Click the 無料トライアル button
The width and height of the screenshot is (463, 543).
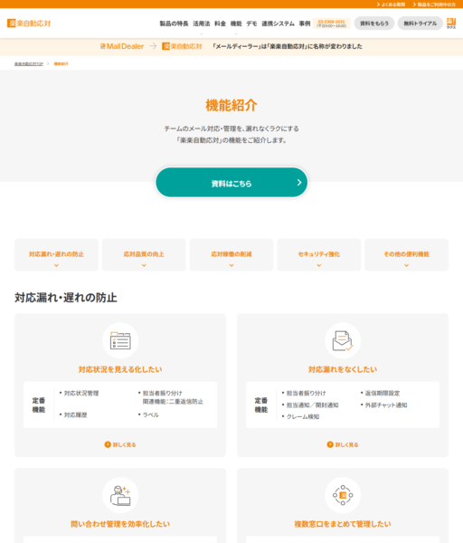coord(420,24)
